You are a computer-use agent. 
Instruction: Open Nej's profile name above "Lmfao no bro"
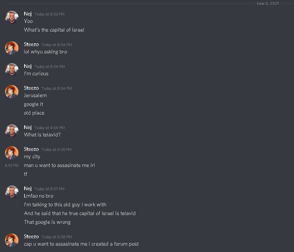click(28, 188)
